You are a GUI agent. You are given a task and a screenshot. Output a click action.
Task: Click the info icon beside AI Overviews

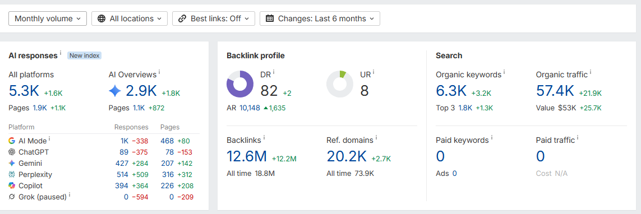pyautogui.click(x=159, y=72)
